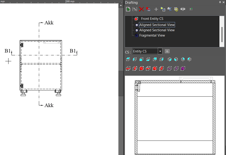This screenshot has height=155, width=226.
Task: Click the purple horizontal-plane fragment cube icon
Action: tap(170, 69)
